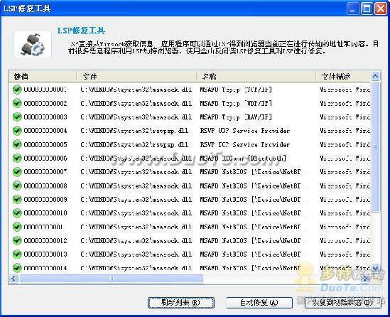Click the green check icon for row 000000000005
Viewport: 390px width, 317px height.
click(17, 144)
